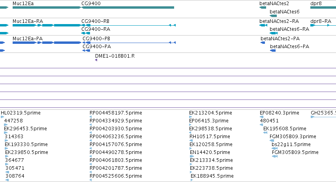
Task: Select the CG9400-RA transcript glyph
Action: (x=86, y=33)
